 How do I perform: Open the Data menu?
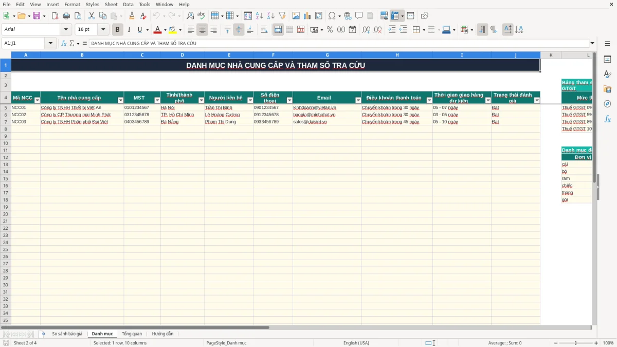point(128,4)
